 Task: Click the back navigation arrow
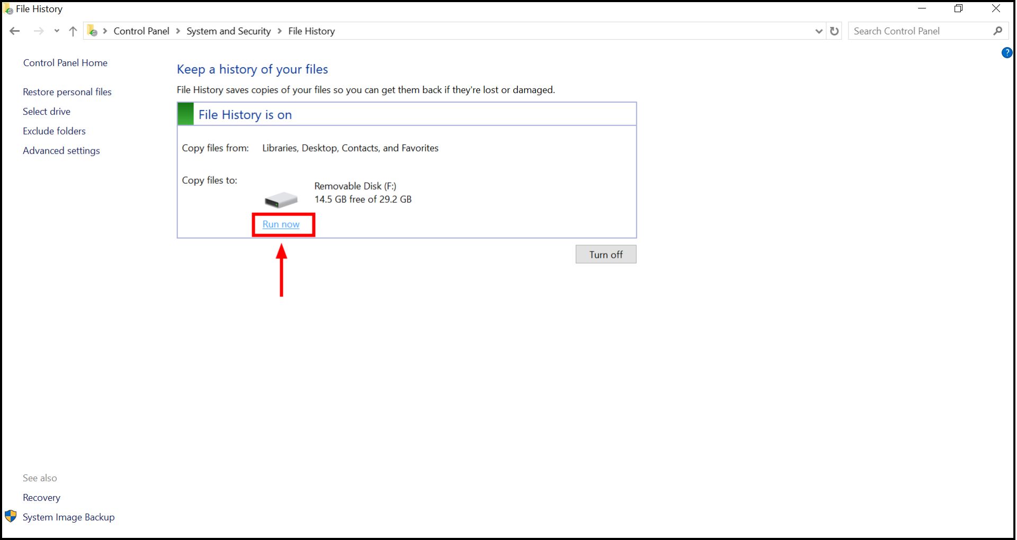[x=14, y=31]
